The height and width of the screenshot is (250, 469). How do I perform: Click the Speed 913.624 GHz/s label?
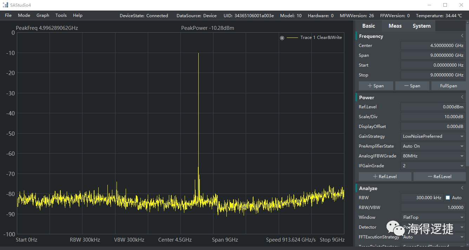click(291, 240)
